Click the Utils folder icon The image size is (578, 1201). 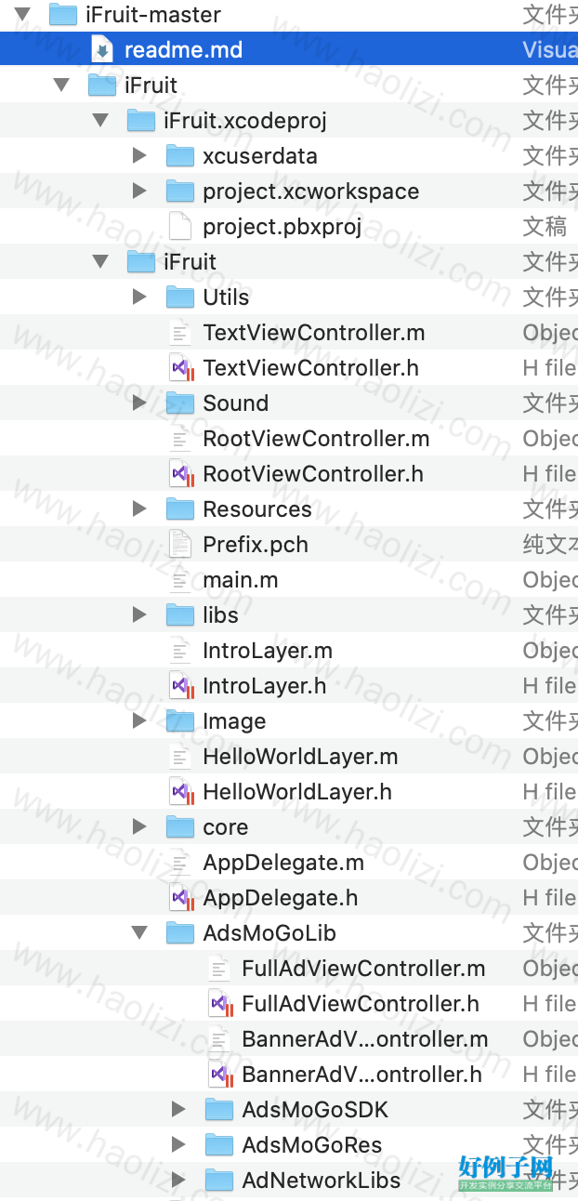[x=179, y=297]
